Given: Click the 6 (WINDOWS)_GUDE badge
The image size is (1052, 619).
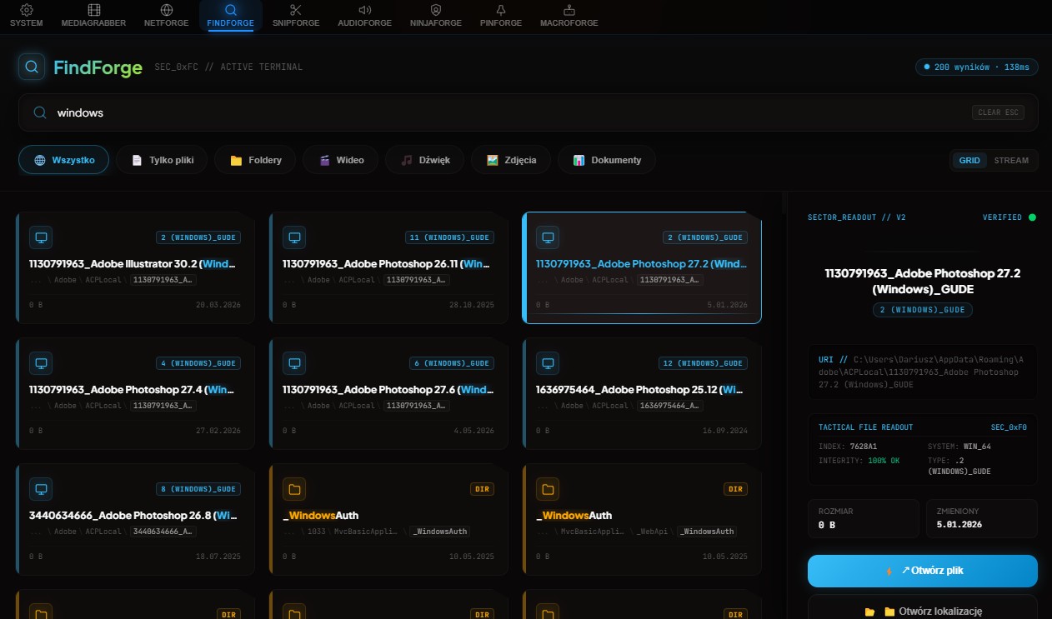Looking at the screenshot, I should click(452, 363).
